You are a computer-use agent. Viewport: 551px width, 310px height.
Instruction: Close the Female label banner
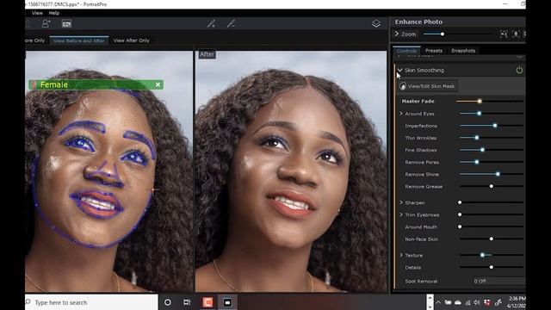point(158,84)
